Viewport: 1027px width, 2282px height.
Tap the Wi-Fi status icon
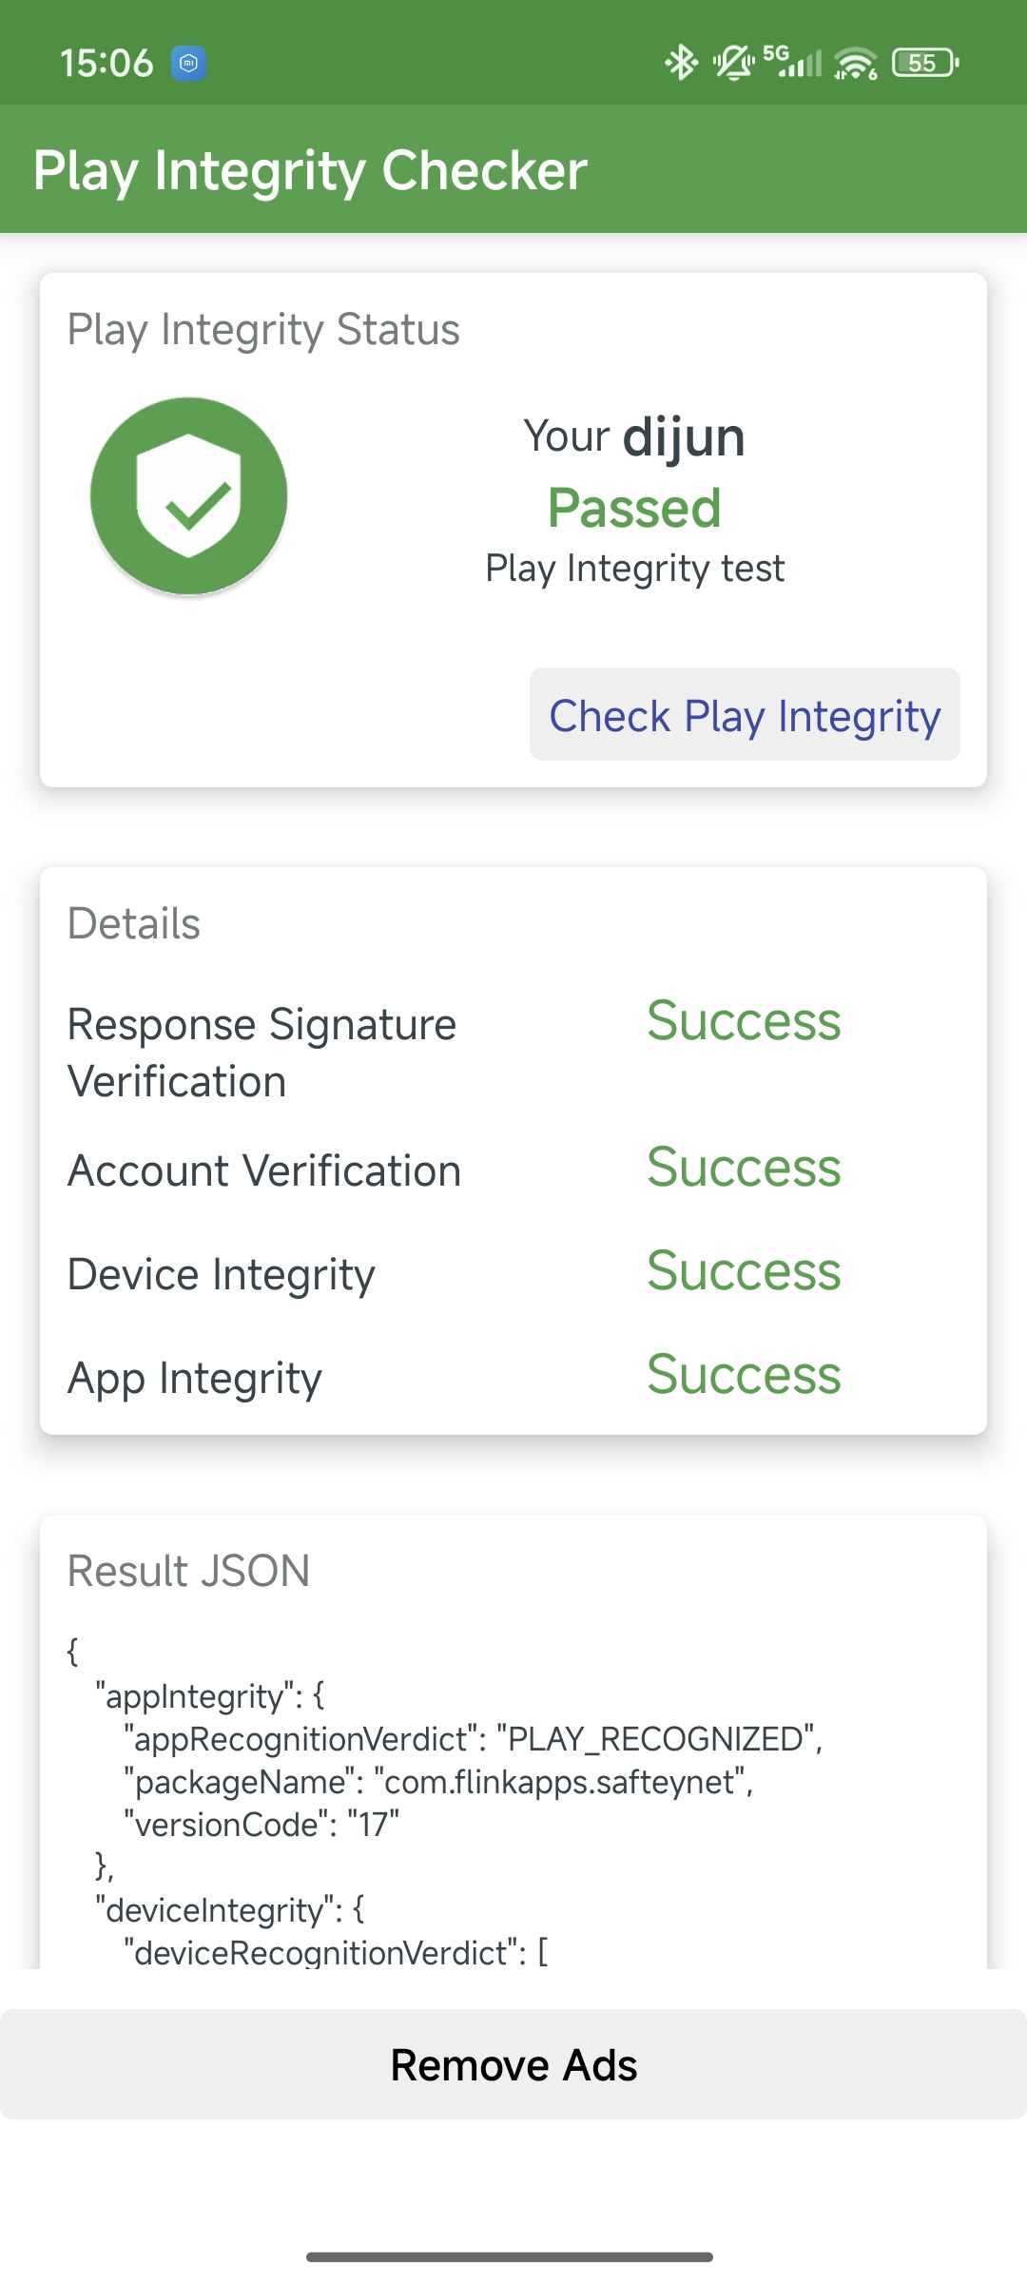(x=855, y=63)
